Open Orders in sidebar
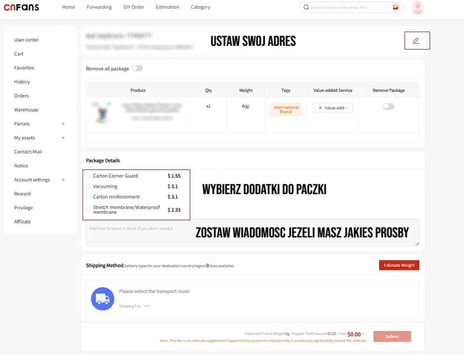464x355 pixels. tap(21, 96)
